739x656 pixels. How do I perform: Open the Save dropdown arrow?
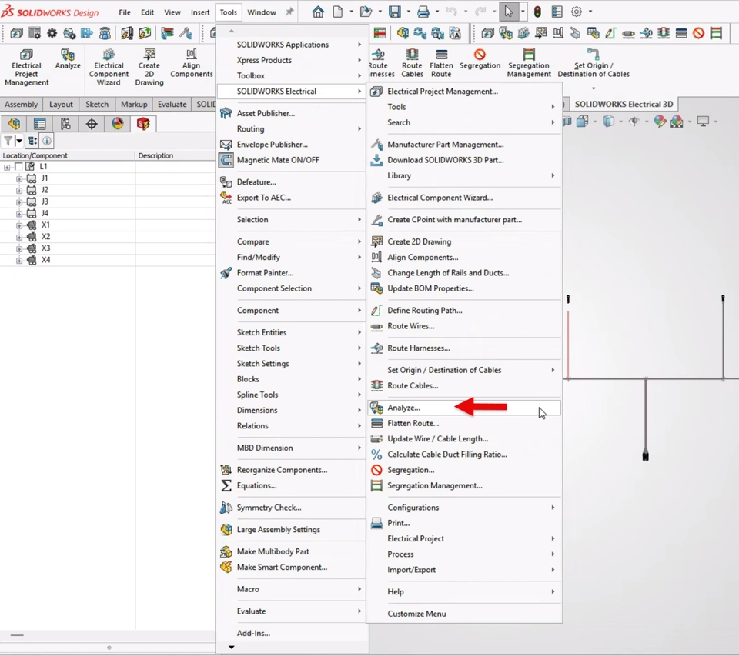pyautogui.click(x=408, y=12)
